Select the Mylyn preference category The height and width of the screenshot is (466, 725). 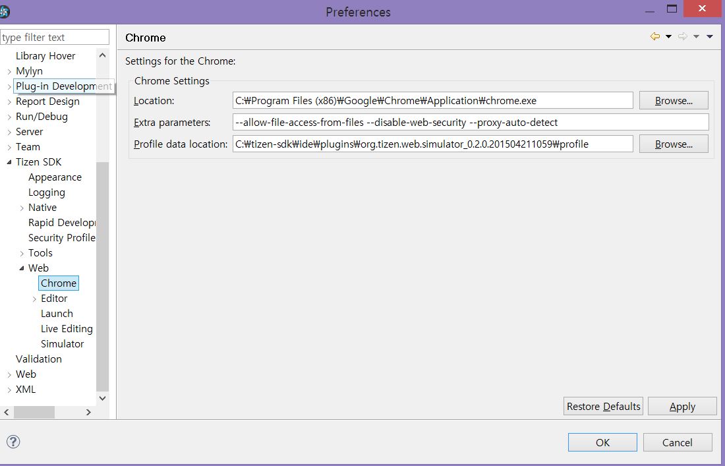(x=29, y=71)
